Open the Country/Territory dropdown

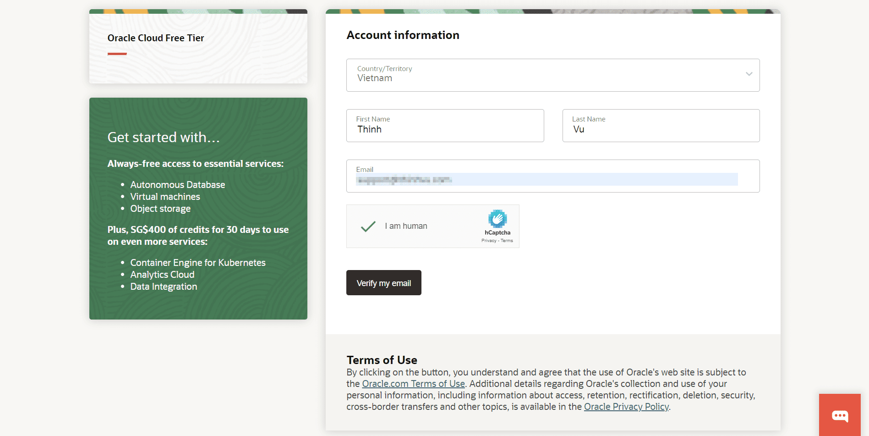[553, 75]
